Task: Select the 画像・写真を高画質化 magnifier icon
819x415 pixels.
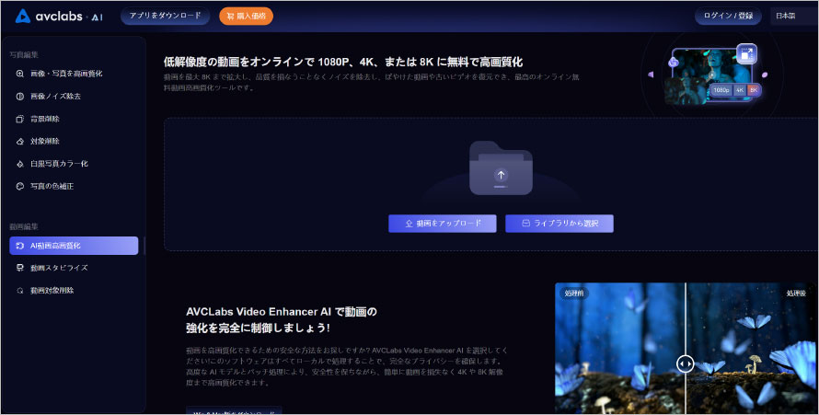Action: click(20, 74)
